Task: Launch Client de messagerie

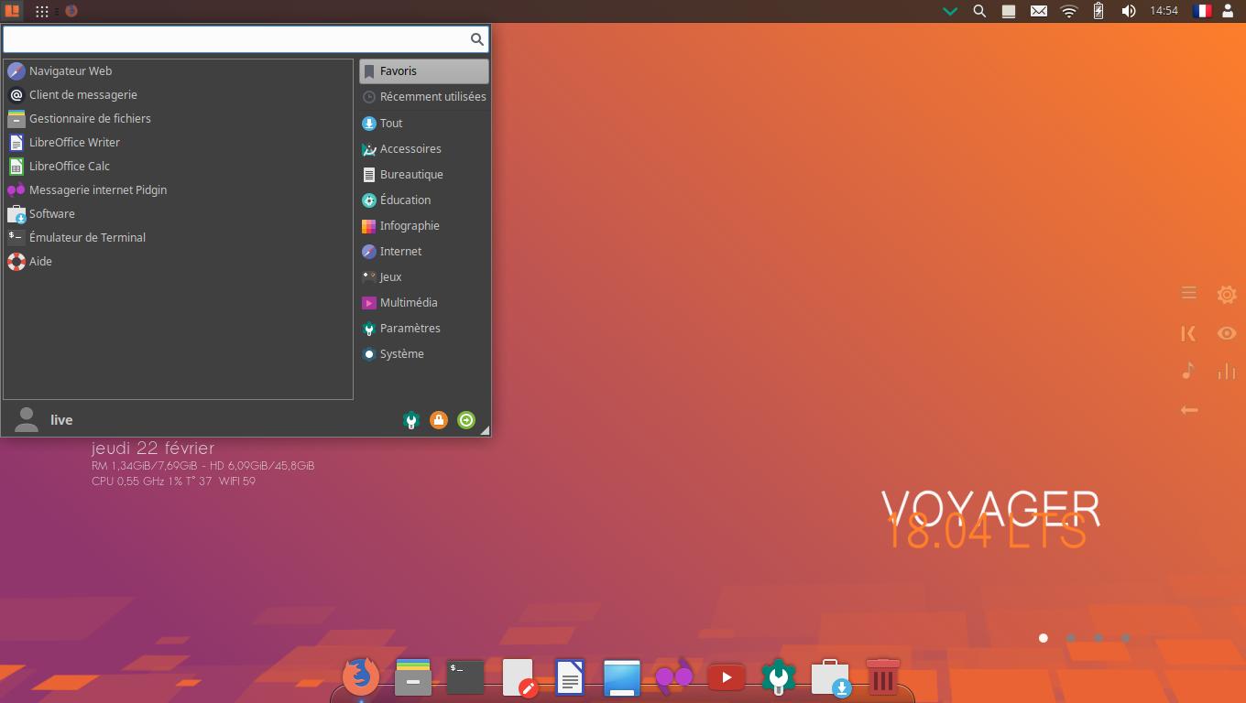Action: click(179, 94)
